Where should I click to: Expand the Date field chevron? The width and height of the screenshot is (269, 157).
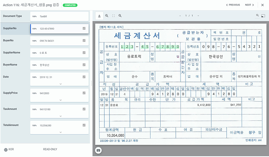tap(60, 84)
